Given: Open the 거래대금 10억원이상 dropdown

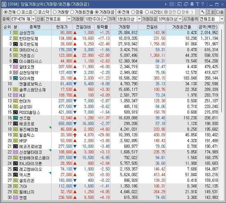Looking at the screenshot, I should [x=180, y=19].
